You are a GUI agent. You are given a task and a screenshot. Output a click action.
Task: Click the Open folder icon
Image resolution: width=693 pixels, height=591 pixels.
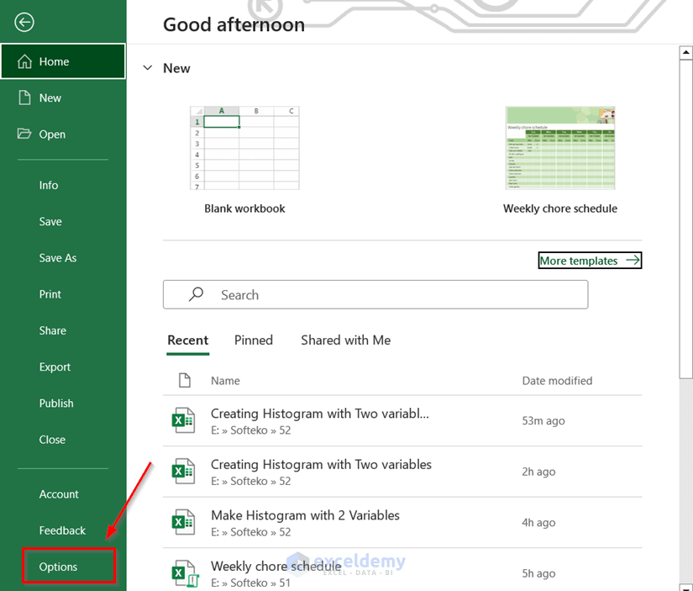[x=24, y=133]
